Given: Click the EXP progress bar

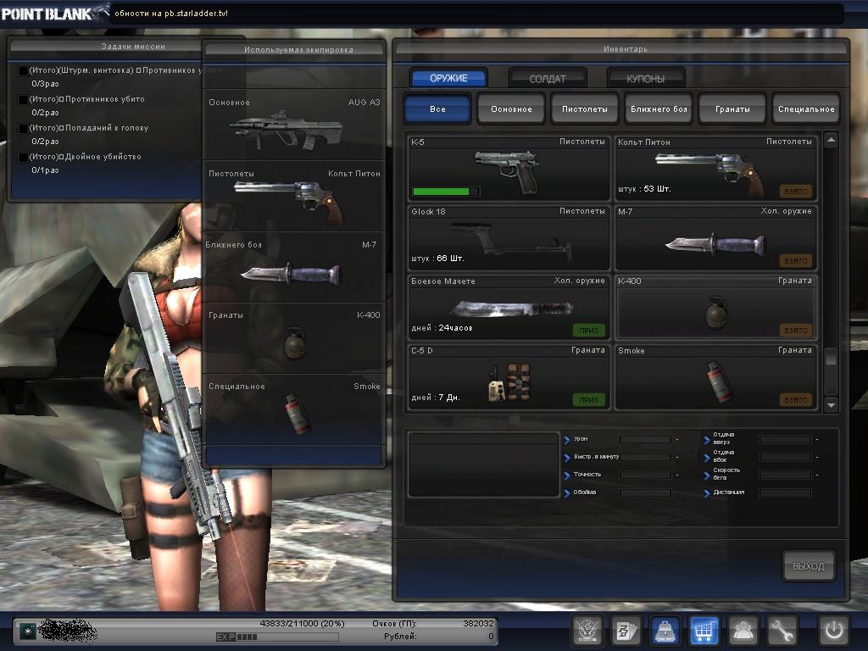Looking at the screenshot, I should click(277, 637).
